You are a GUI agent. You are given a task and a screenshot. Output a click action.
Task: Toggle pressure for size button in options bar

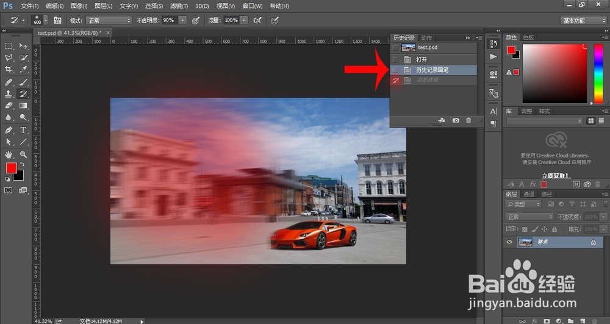point(274,20)
